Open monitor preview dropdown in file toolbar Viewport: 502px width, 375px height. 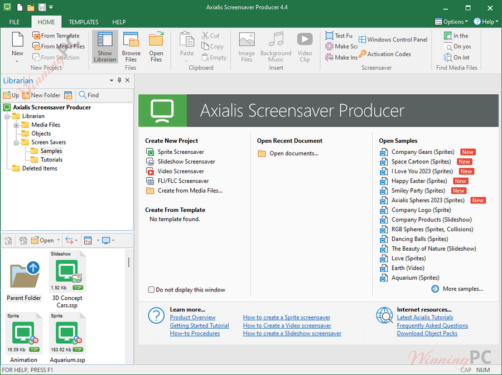tap(113, 240)
